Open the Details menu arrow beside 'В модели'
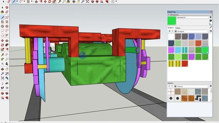 [x=211, y=31]
